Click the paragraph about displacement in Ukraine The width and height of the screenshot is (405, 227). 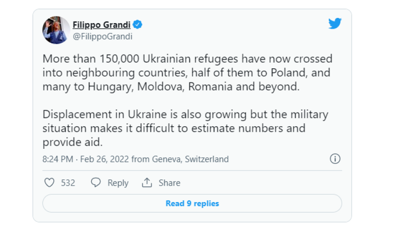pyautogui.click(x=185, y=128)
